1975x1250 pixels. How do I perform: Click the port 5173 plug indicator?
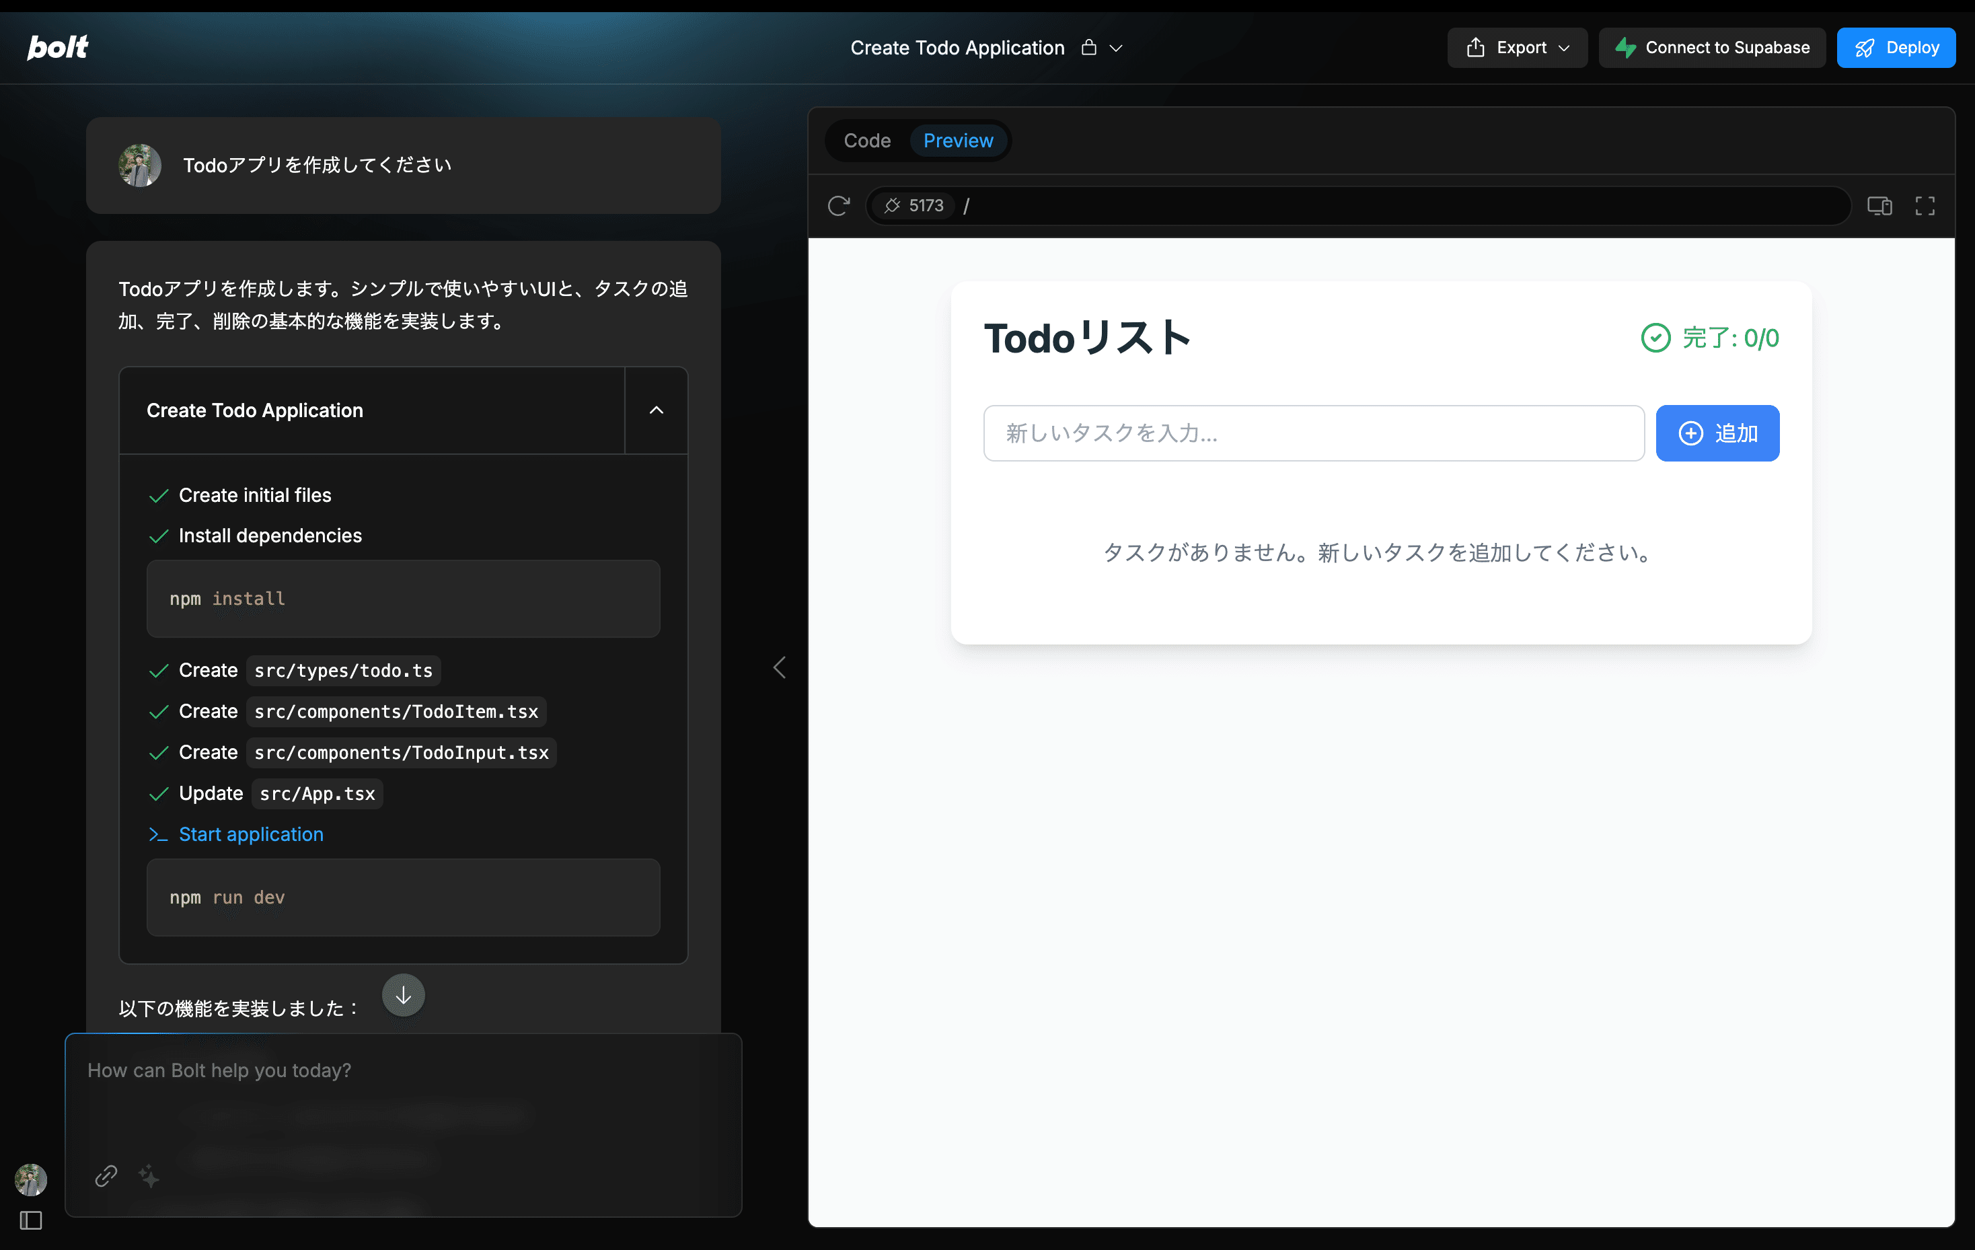913,205
